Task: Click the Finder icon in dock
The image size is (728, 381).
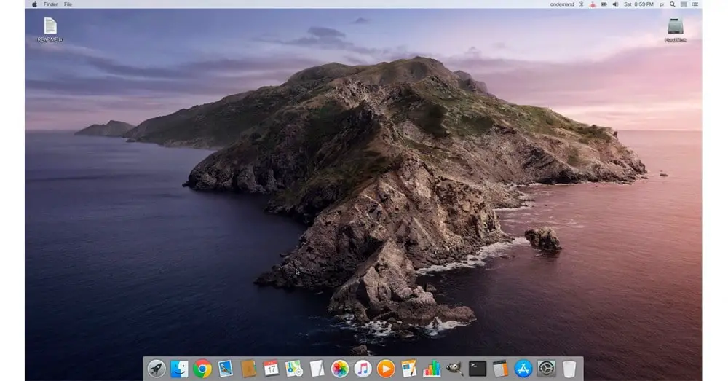Action: pos(179,369)
